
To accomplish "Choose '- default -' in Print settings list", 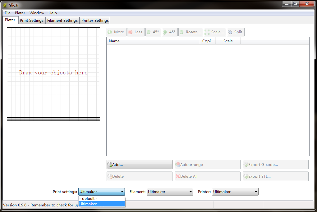I will click(x=102, y=198).
